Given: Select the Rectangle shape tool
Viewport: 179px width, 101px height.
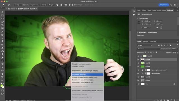Looking at the screenshot, I should click(x=3, y=70).
